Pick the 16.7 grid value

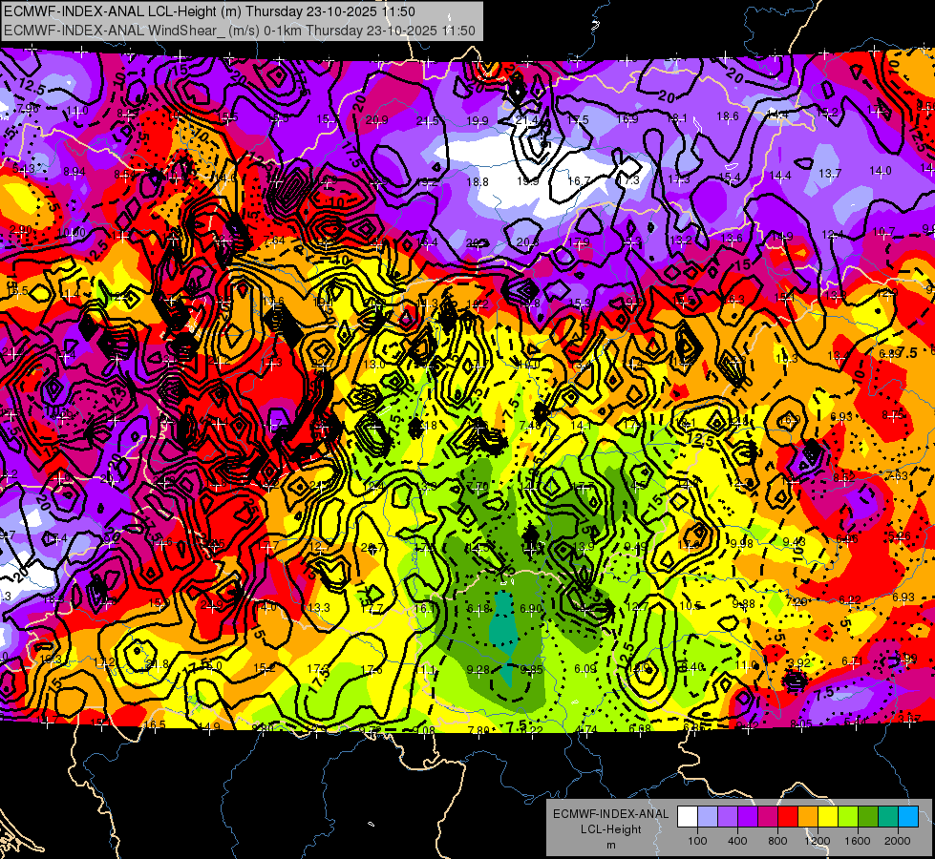tap(579, 180)
